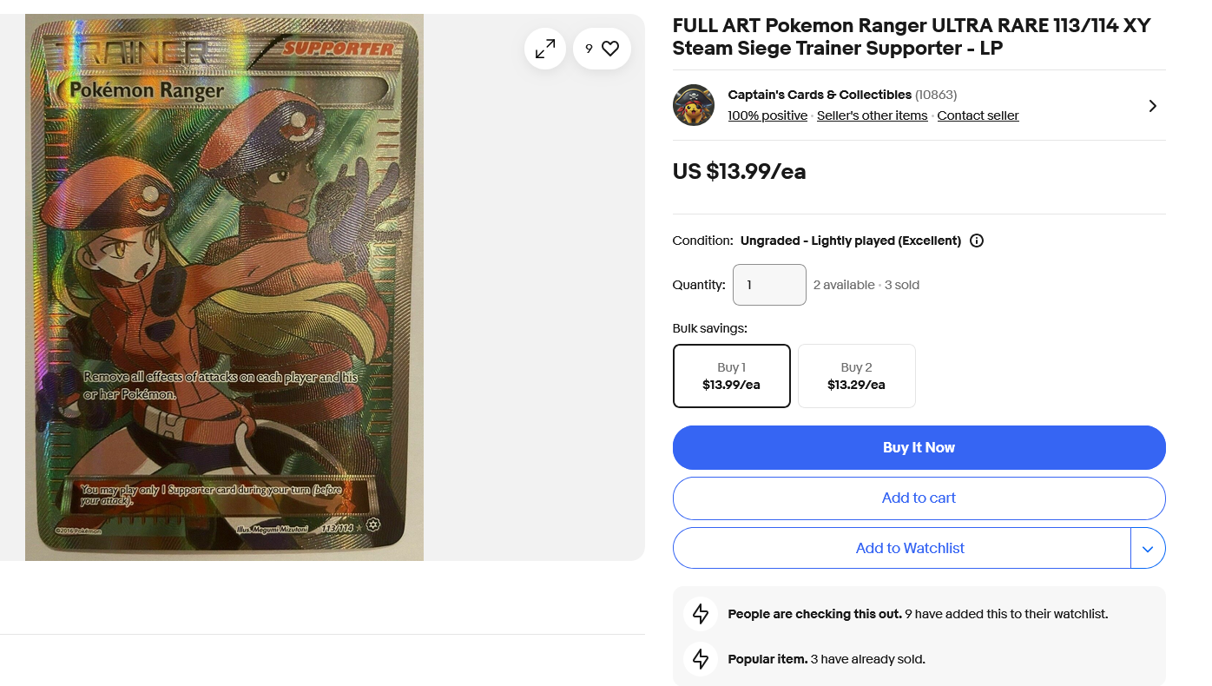Click the Pokémon Ranger card image
1212x686 pixels.
[x=224, y=287]
